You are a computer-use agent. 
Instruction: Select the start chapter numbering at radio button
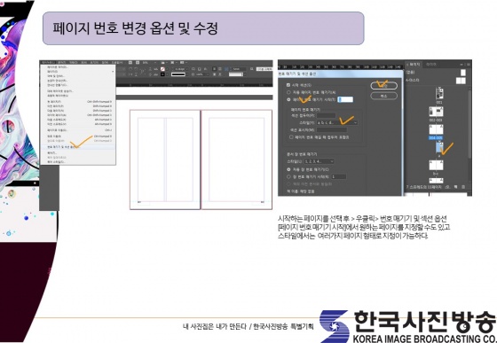point(288,177)
